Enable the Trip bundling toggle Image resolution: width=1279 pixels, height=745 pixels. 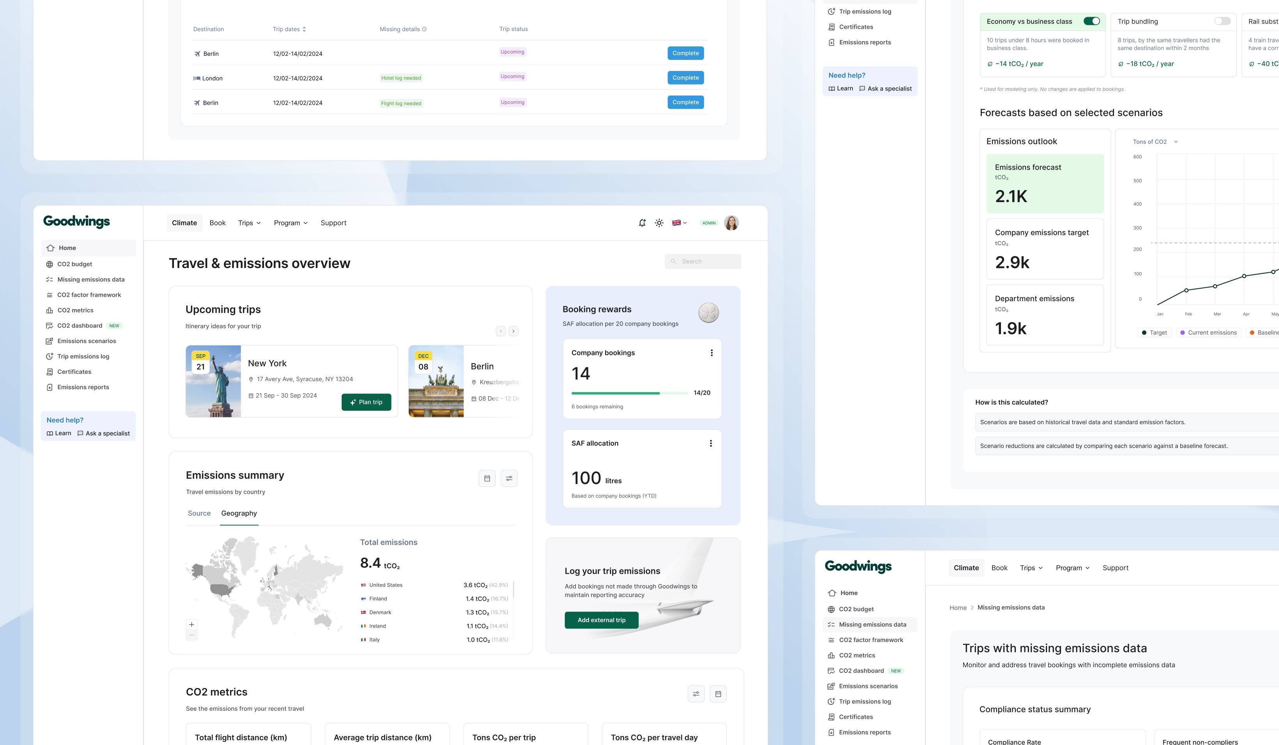pyautogui.click(x=1222, y=21)
